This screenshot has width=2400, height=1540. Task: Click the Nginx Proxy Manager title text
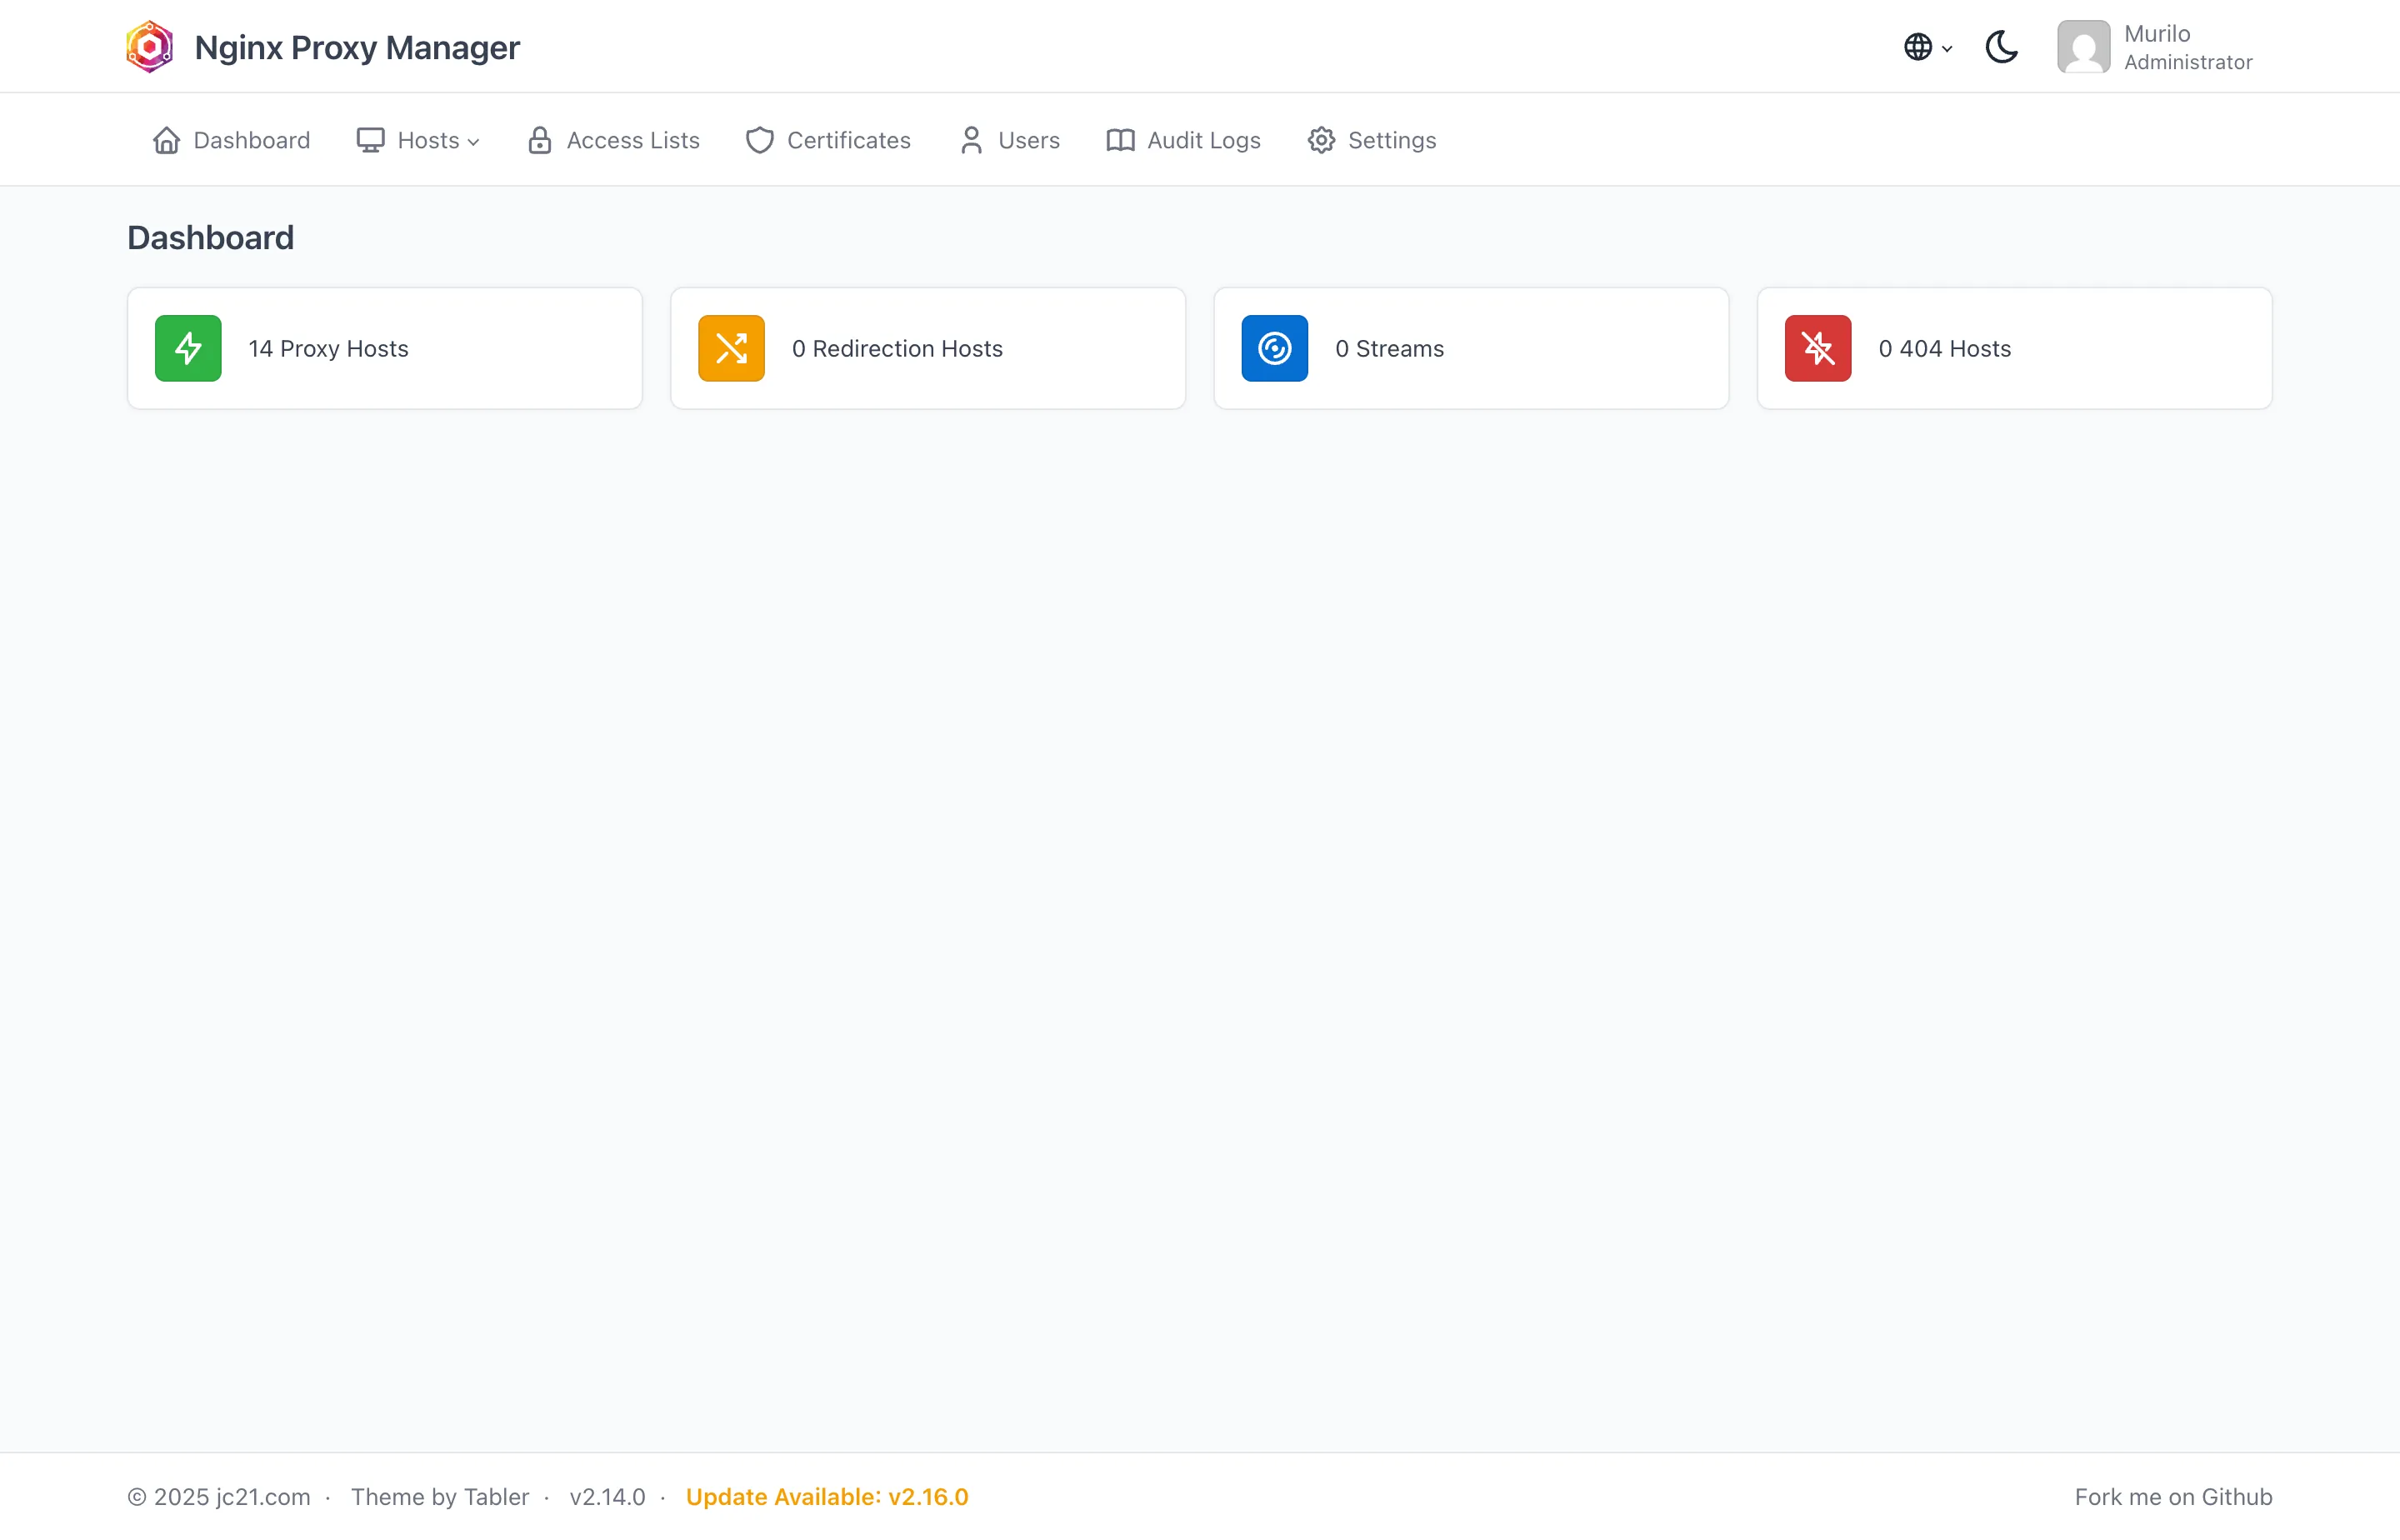(357, 47)
